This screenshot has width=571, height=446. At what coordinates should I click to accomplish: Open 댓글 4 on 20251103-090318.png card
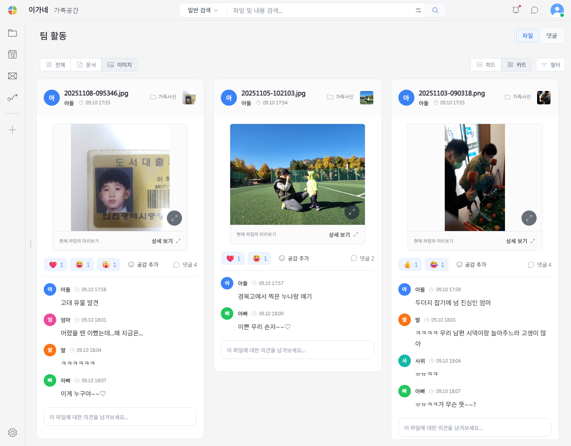coord(539,264)
